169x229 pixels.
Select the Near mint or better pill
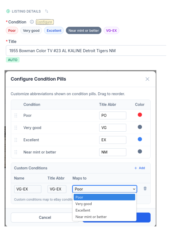(84, 30)
